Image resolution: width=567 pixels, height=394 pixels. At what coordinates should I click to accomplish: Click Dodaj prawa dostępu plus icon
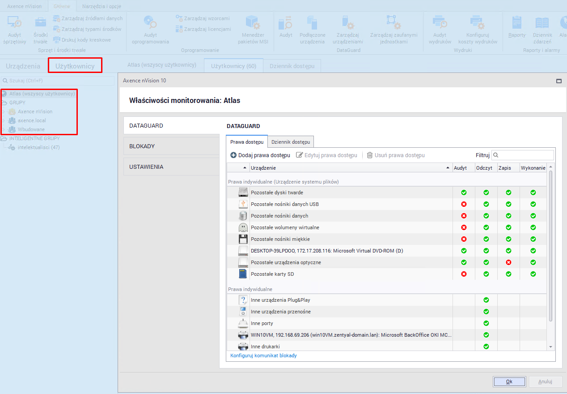[x=233, y=155]
